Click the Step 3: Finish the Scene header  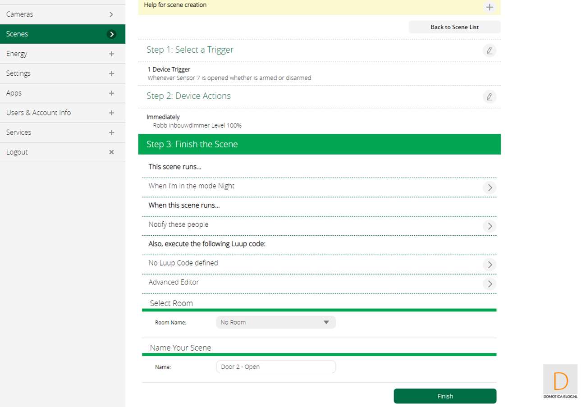(x=319, y=144)
